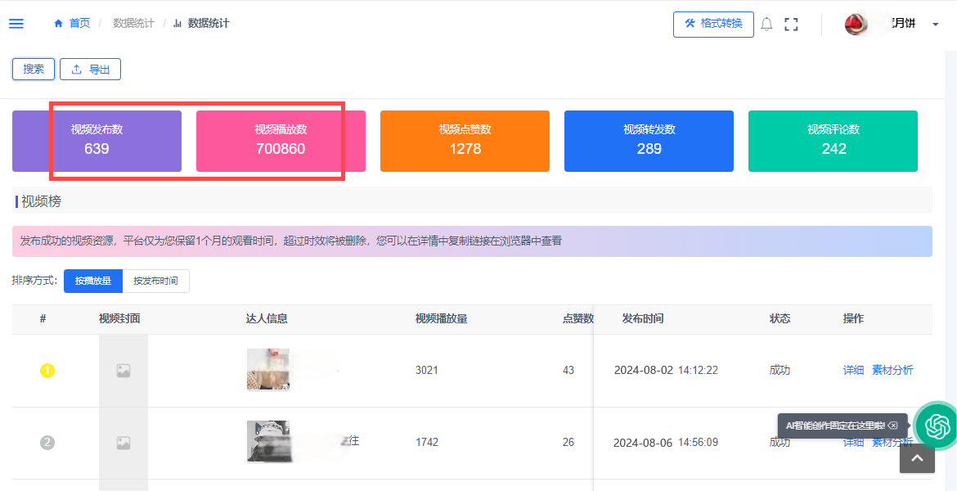The image size is (957, 491).
Task: Click the 视频播放量 column header
Action: [441, 319]
